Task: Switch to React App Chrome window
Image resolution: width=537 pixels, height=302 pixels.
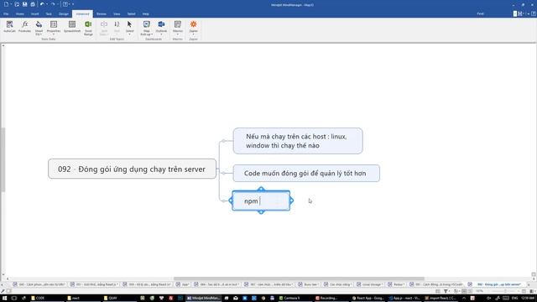Action: [368, 299]
